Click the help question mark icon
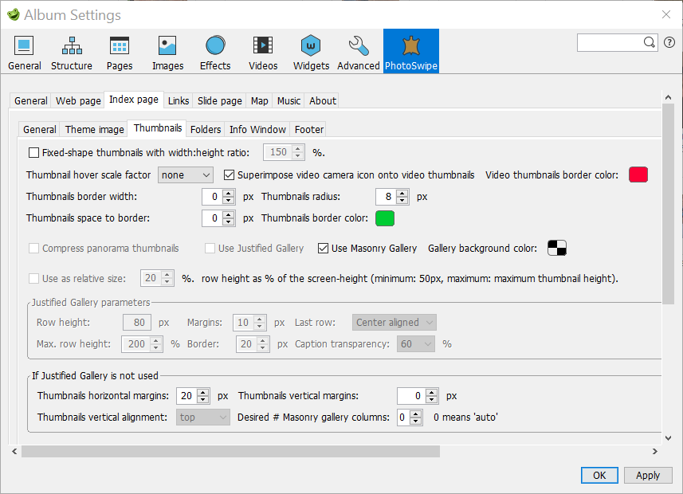 pyautogui.click(x=669, y=42)
